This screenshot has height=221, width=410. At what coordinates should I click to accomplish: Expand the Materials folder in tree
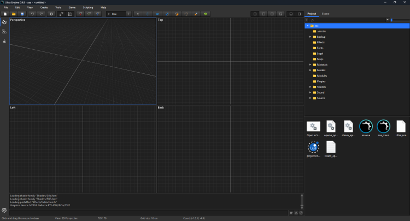click(311, 65)
